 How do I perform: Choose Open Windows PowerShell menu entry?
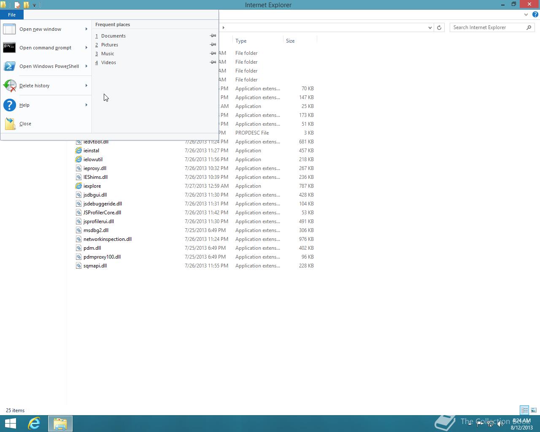pos(46,66)
